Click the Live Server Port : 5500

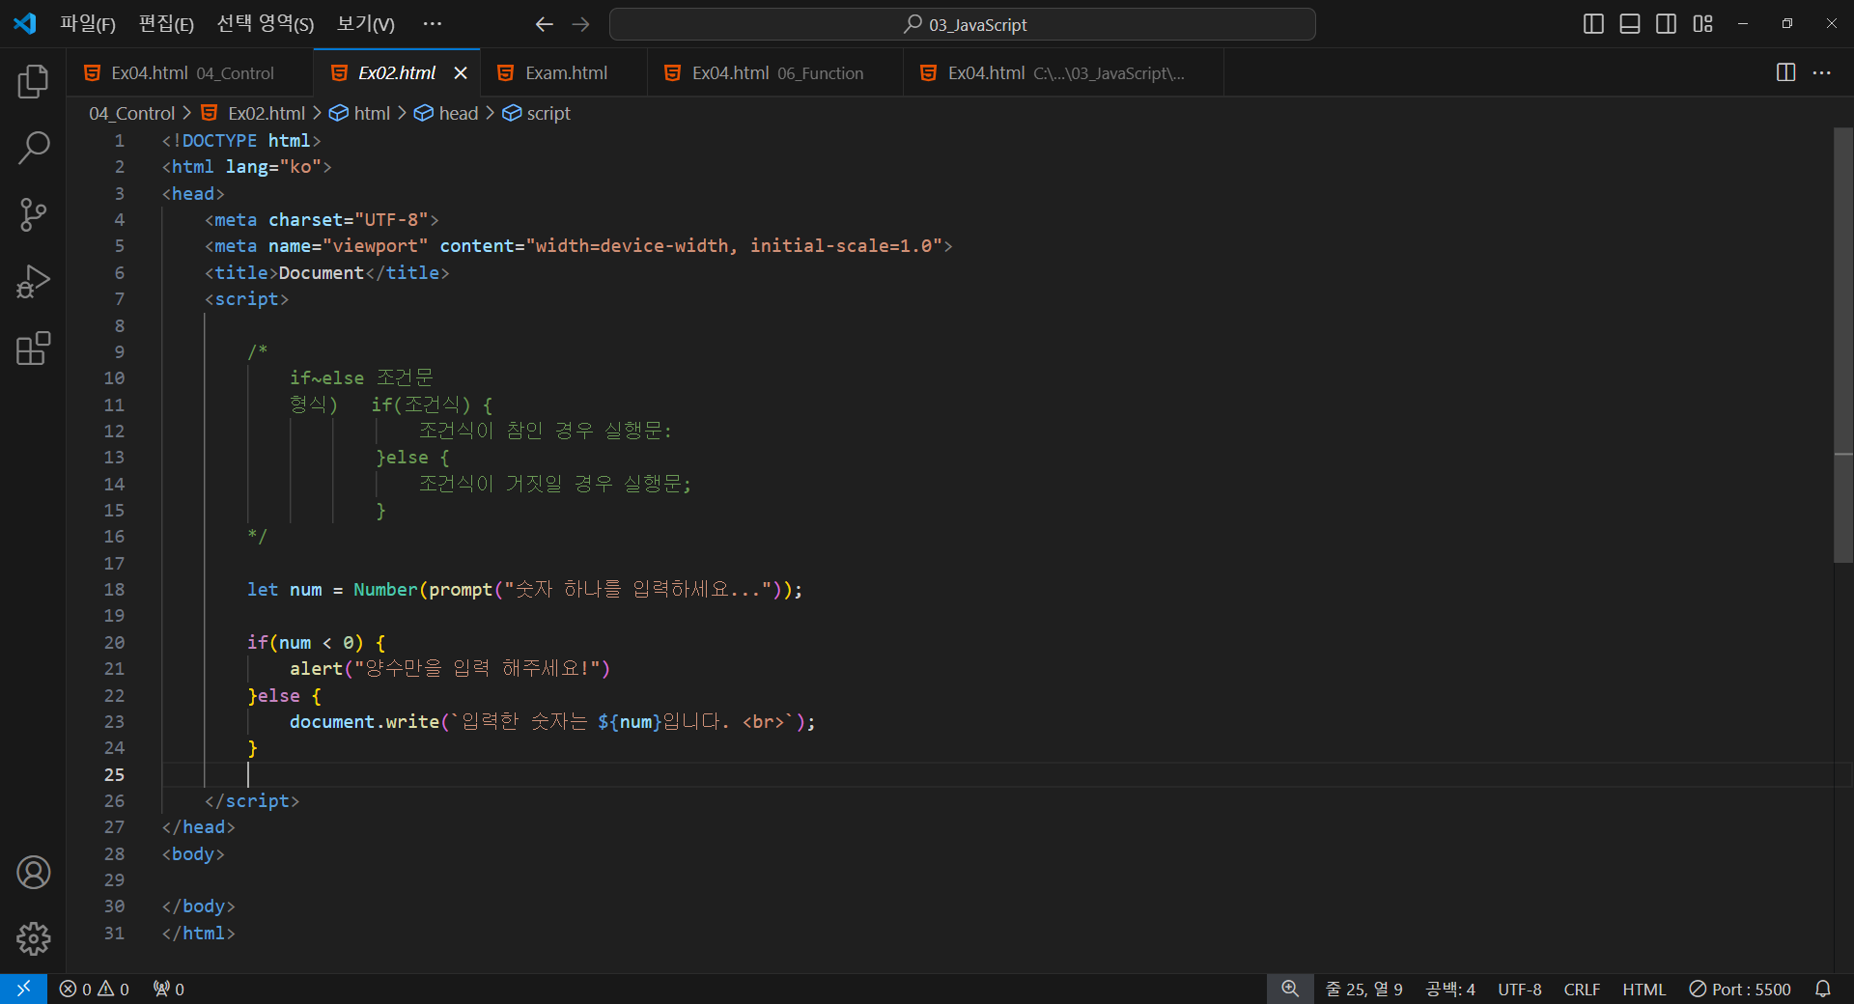(1740, 989)
